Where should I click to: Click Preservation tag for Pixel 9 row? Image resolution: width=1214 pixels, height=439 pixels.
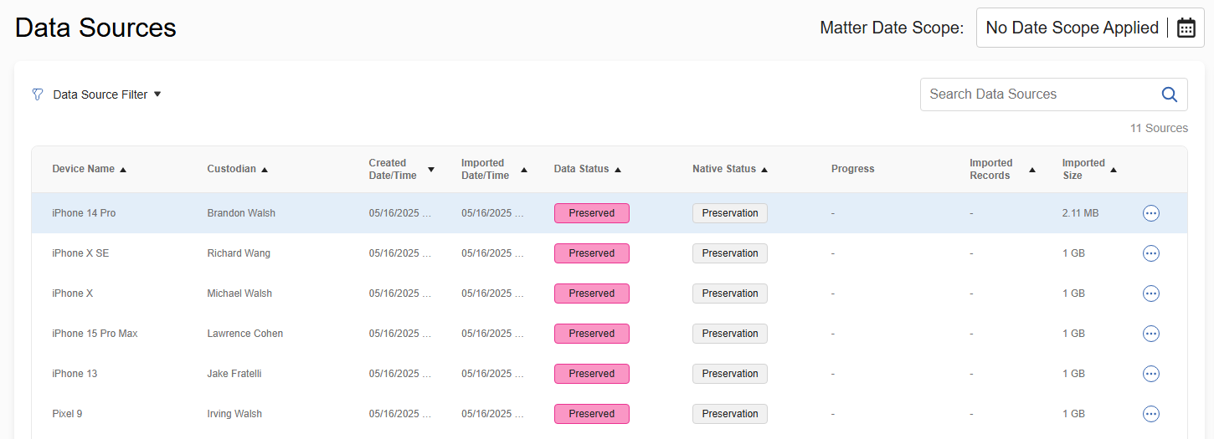coord(730,414)
